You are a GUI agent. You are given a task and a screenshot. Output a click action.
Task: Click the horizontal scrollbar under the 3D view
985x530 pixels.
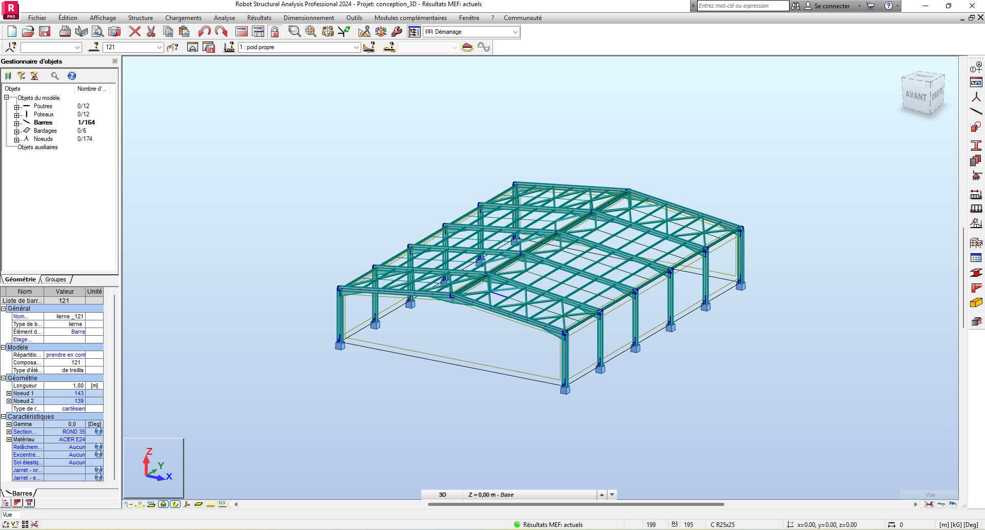click(576, 504)
